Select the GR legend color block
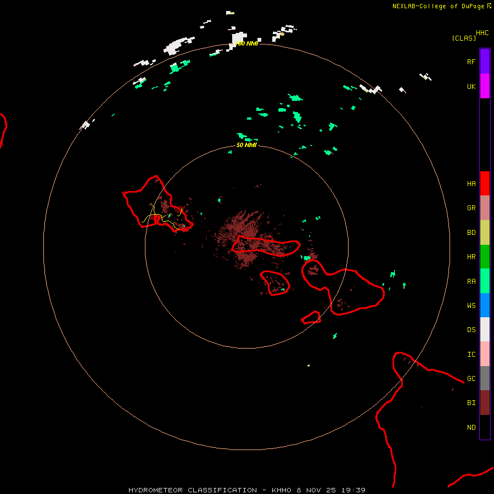 [x=485, y=207]
